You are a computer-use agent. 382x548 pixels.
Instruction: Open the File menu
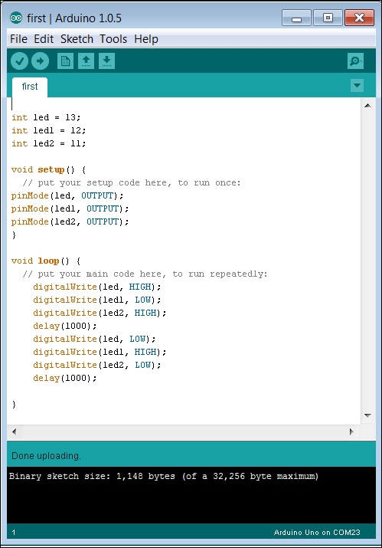click(x=18, y=39)
